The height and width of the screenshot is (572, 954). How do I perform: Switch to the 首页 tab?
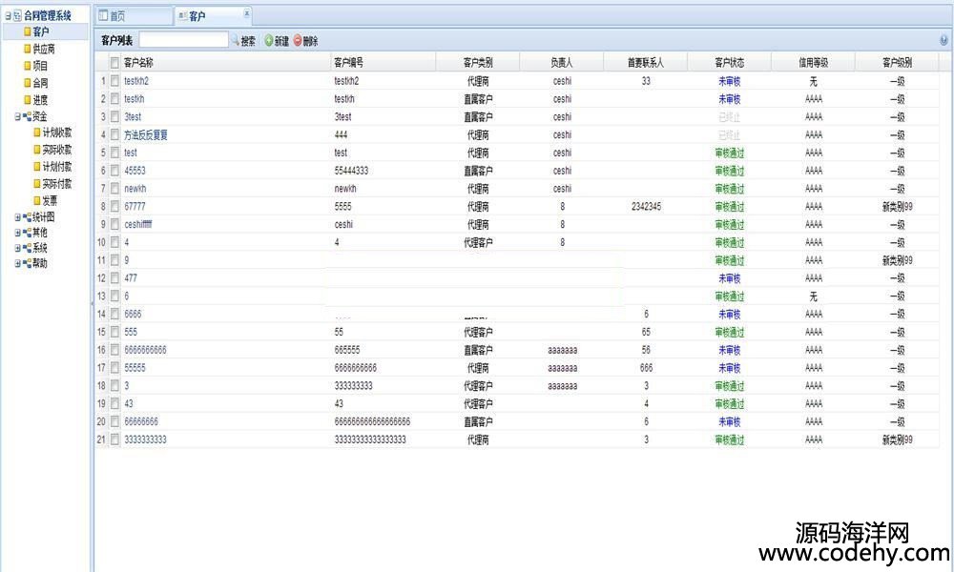pyautogui.click(x=134, y=16)
